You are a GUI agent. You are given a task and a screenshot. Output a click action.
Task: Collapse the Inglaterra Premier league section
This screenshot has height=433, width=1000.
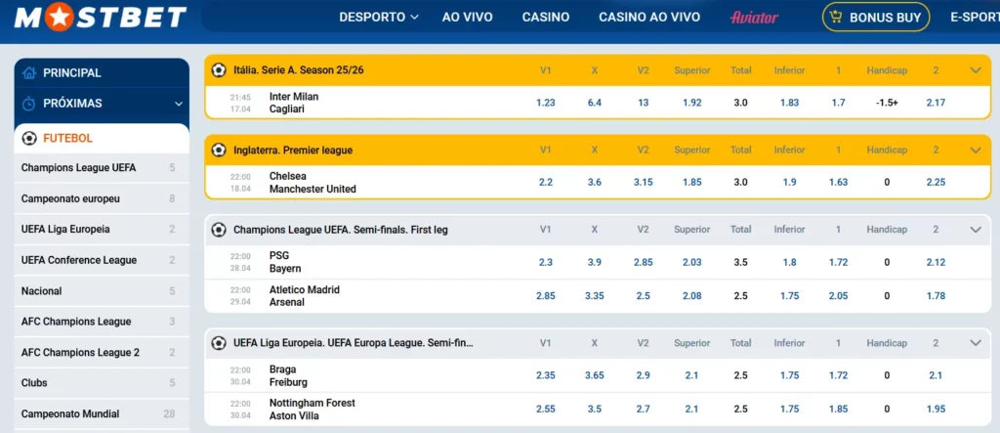coord(976,151)
